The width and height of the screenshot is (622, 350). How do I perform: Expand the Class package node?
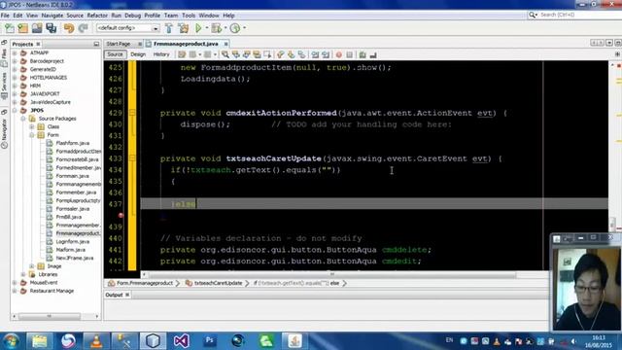[x=32, y=126]
